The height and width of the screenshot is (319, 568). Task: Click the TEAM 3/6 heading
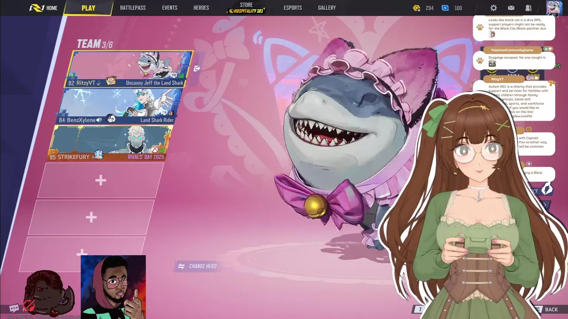[95, 44]
